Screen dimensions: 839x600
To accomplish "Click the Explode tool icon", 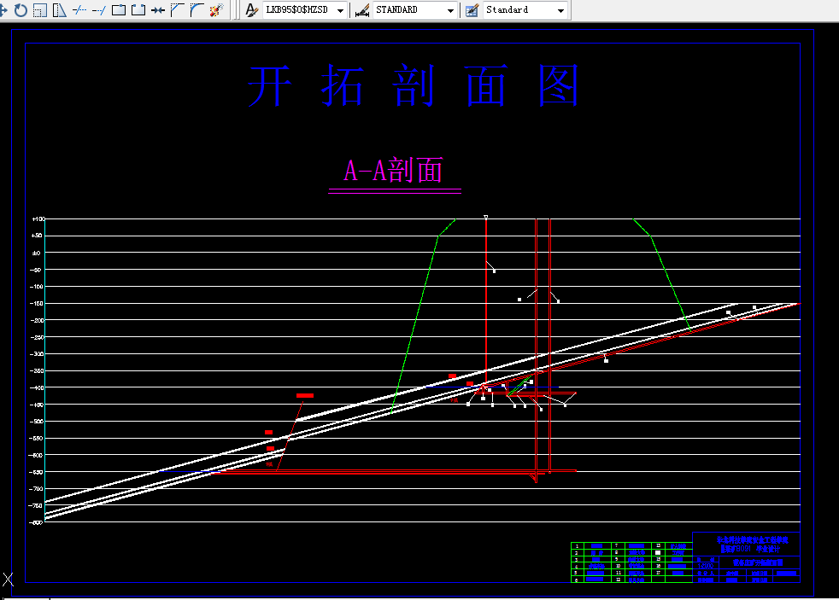I will tap(216, 9).
